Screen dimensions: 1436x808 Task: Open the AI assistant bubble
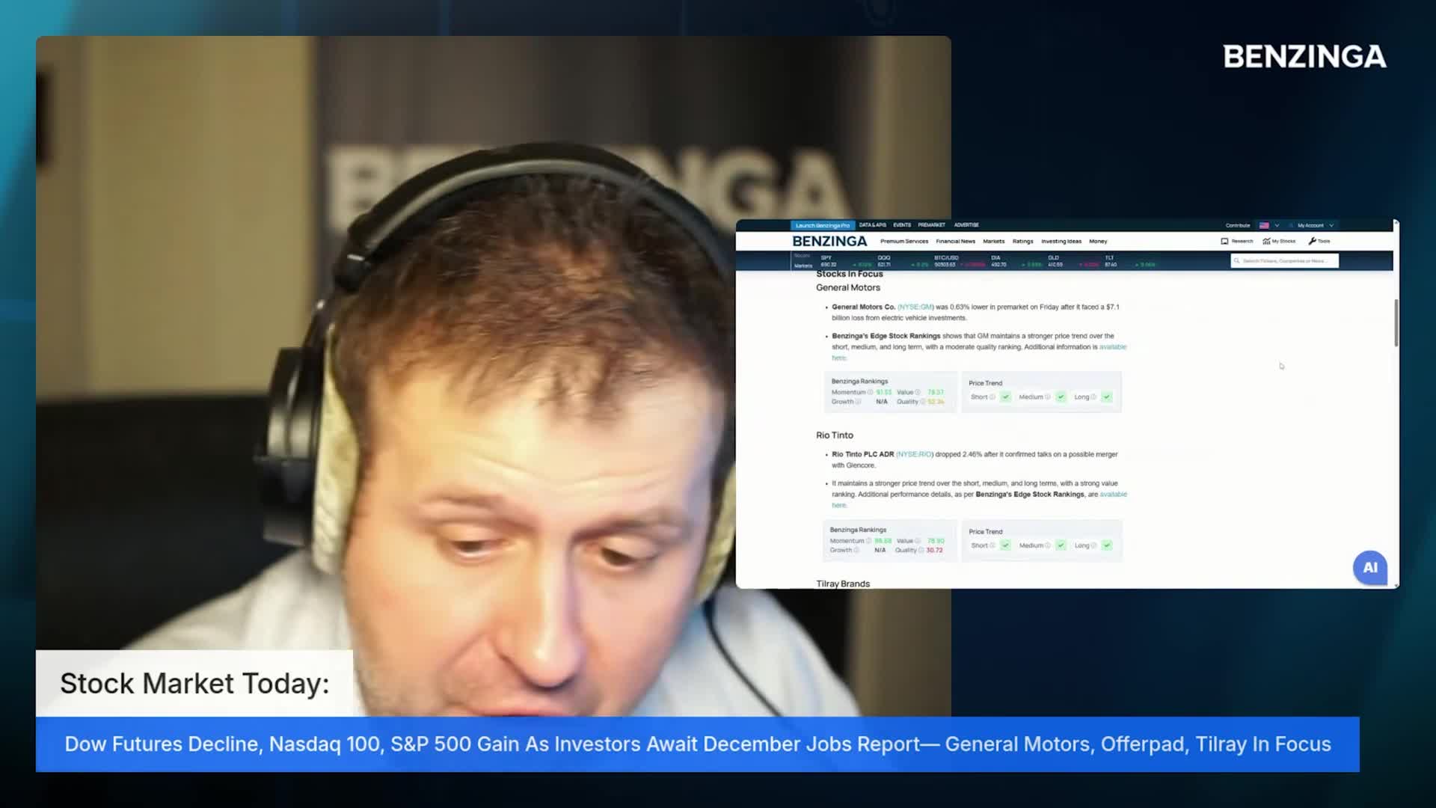pyautogui.click(x=1369, y=568)
